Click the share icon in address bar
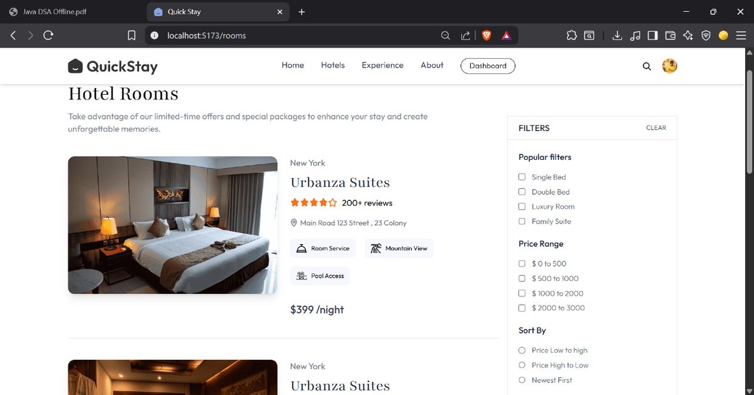The width and height of the screenshot is (754, 395). 465,36
